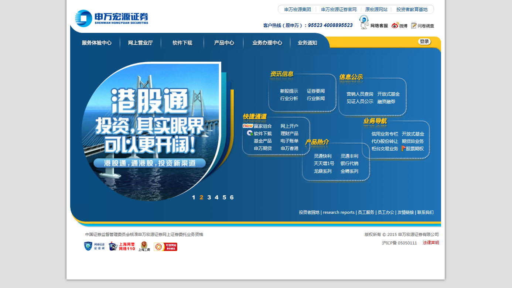Screen dimensions: 512x288
Task: Click the flag icon beside 股票期权
Action: [404, 148]
